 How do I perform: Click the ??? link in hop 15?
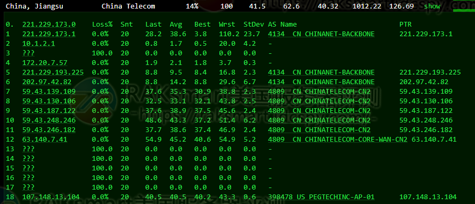(x=28, y=168)
